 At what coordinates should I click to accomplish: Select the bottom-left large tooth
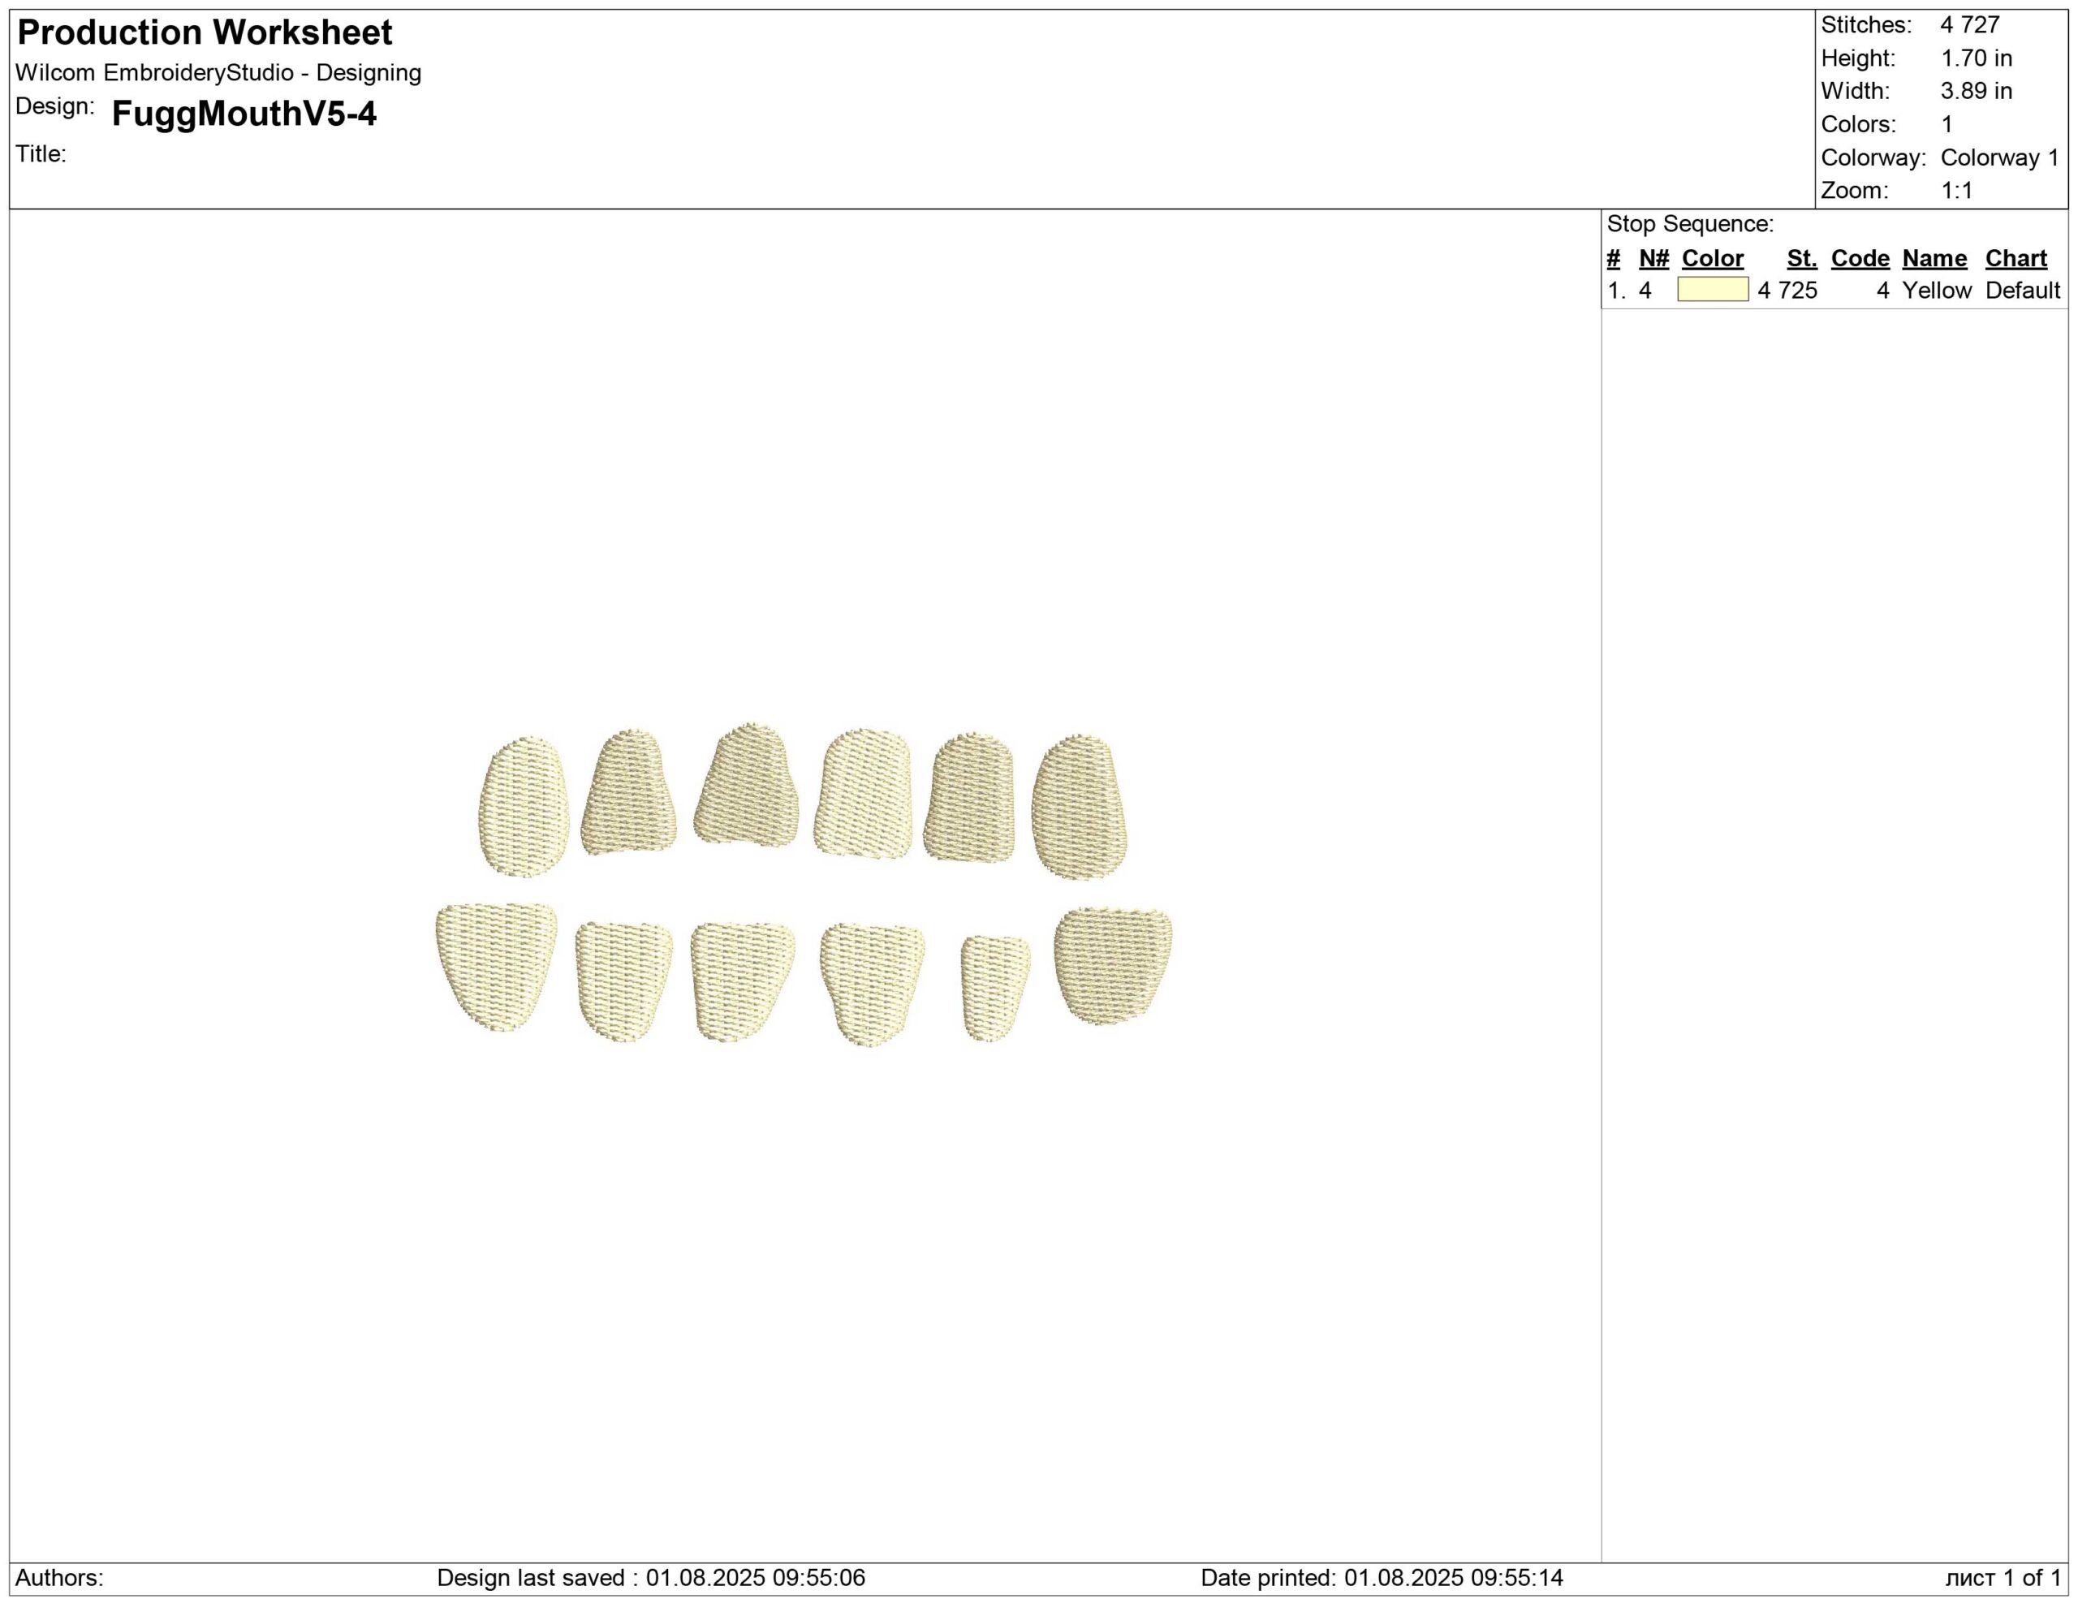point(496,966)
